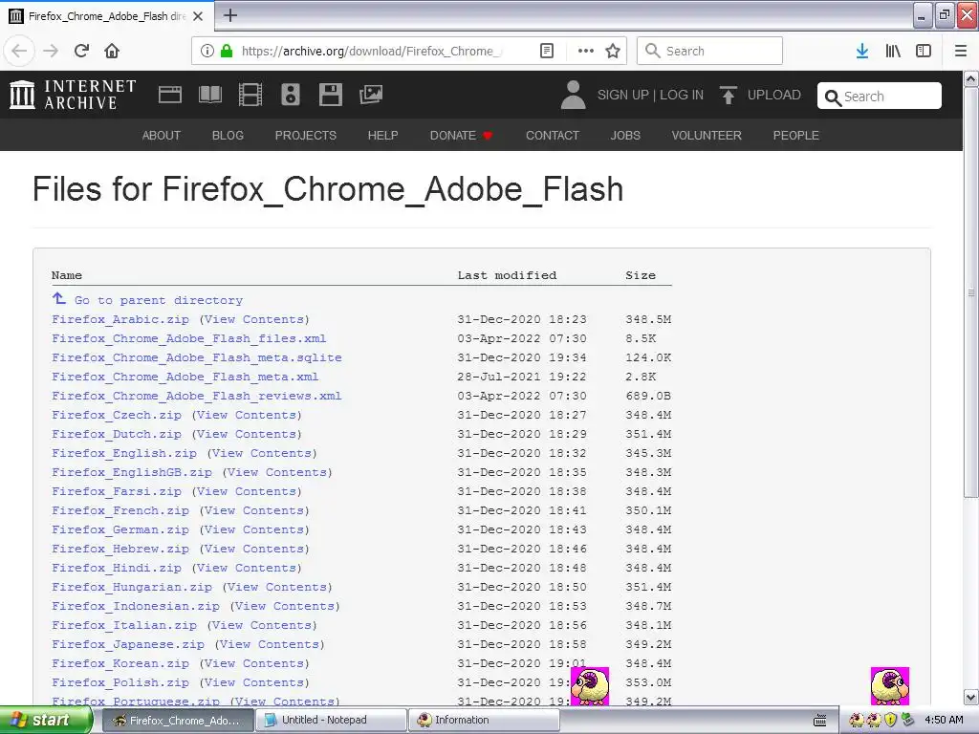This screenshot has width=979, height=734.
Task: Open the BLOG menu item
Action: tap(228, 136)
